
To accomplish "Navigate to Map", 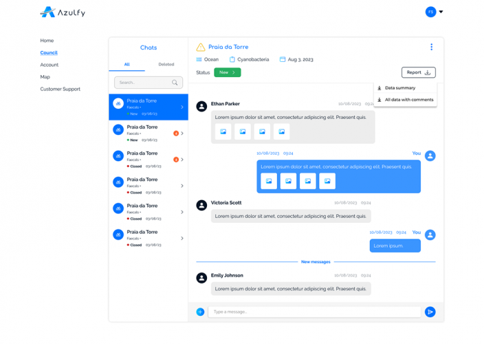I will pos(45,77).
